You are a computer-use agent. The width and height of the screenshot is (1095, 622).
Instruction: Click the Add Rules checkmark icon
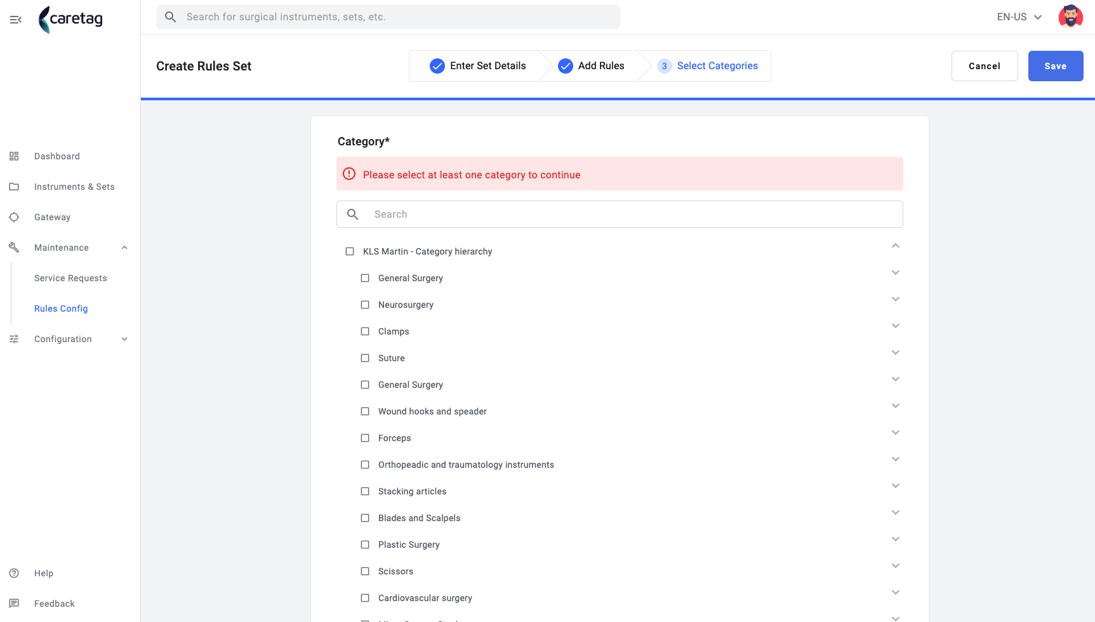(566, 66)
